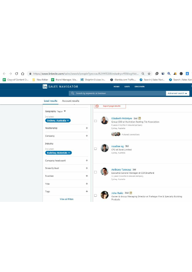Image resolution: width=192 pixels, height=272 pixels.
Task: Open Anthony Tannous's profile photo
Action: click(x=105, y=172)
